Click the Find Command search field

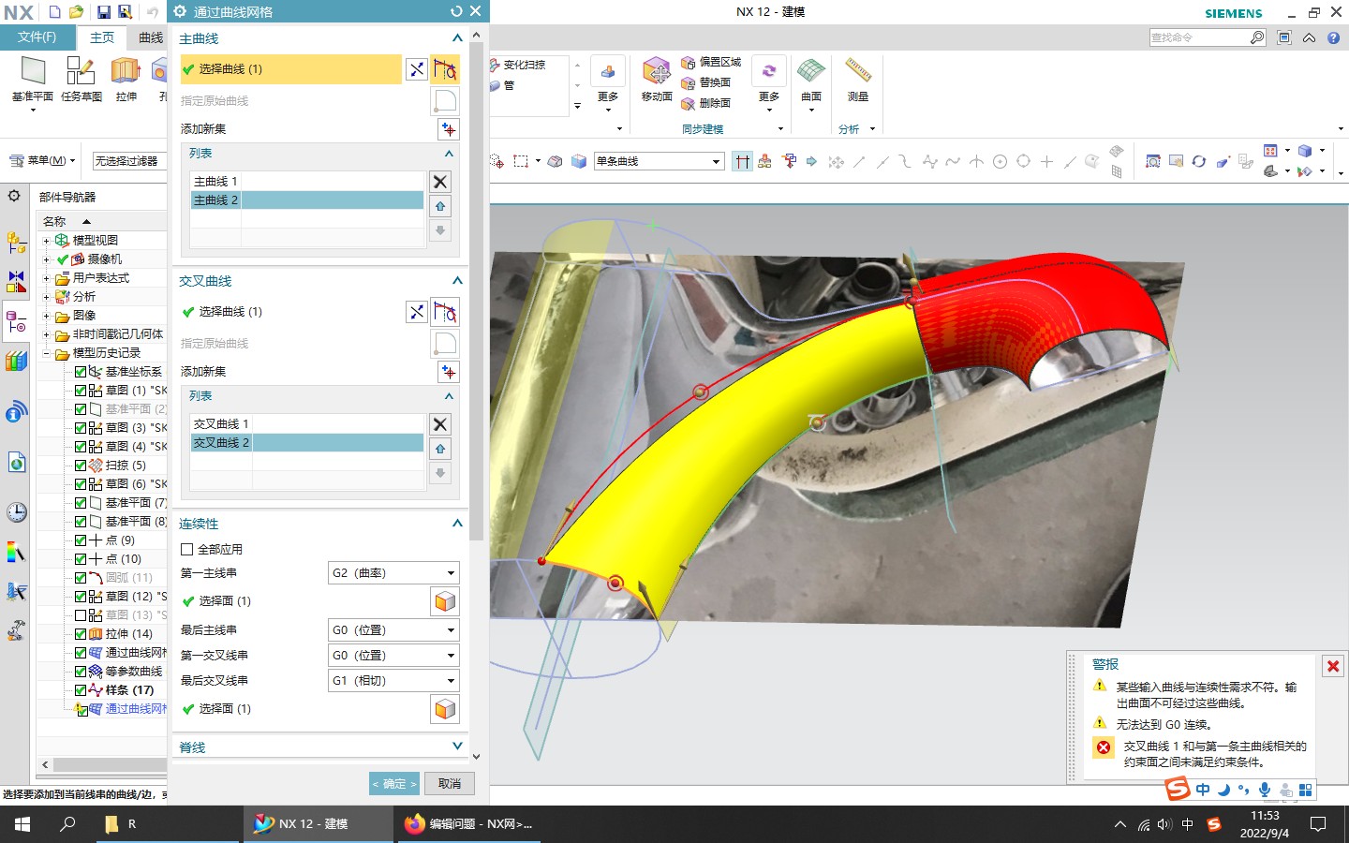[x=1199, y=37]
